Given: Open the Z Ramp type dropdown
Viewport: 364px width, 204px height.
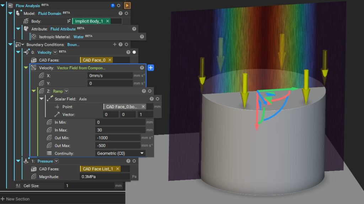Looking at the screenshot, I should click(x=66, y=91).
